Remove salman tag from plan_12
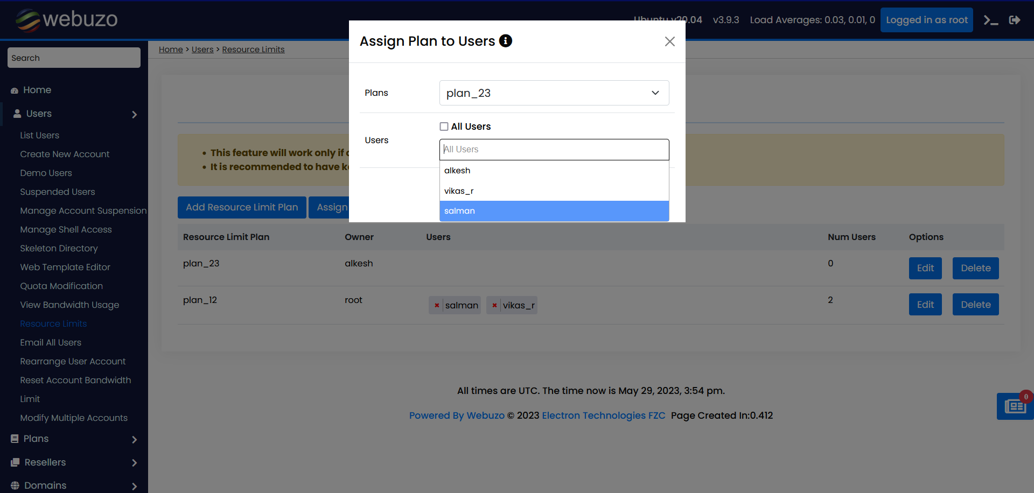 437,305
